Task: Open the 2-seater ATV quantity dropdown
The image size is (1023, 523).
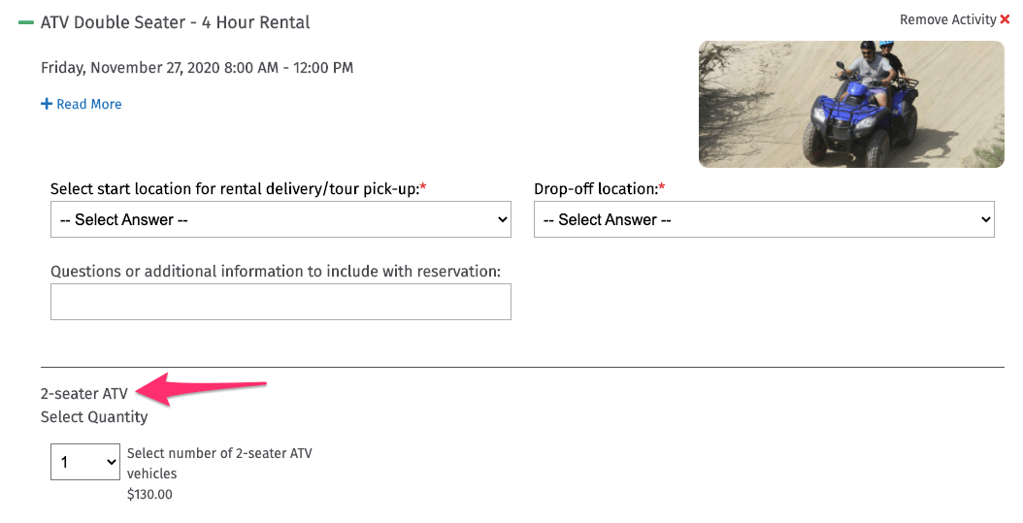Action: [x=85, y=462]
